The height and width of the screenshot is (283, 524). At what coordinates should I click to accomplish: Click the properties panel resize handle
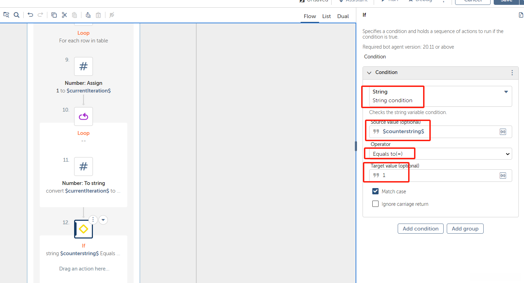(x=356, y=146)
